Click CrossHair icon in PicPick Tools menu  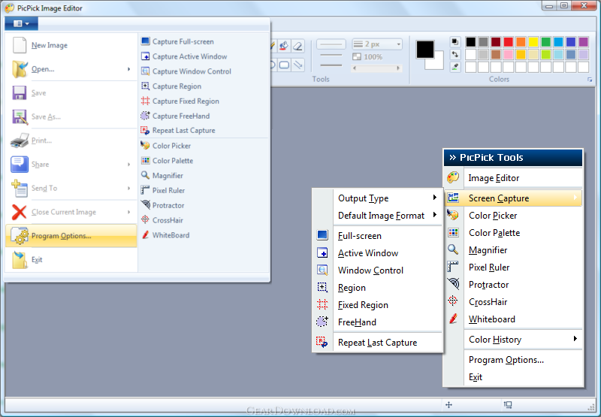(x=453, y=301)
